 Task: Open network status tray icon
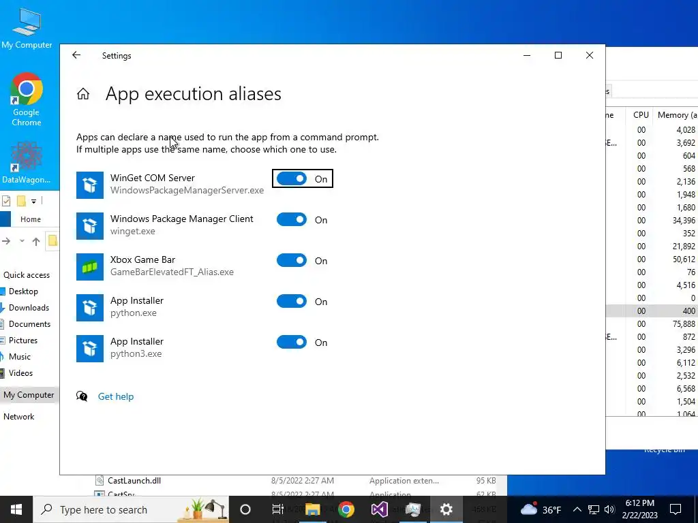594,509
